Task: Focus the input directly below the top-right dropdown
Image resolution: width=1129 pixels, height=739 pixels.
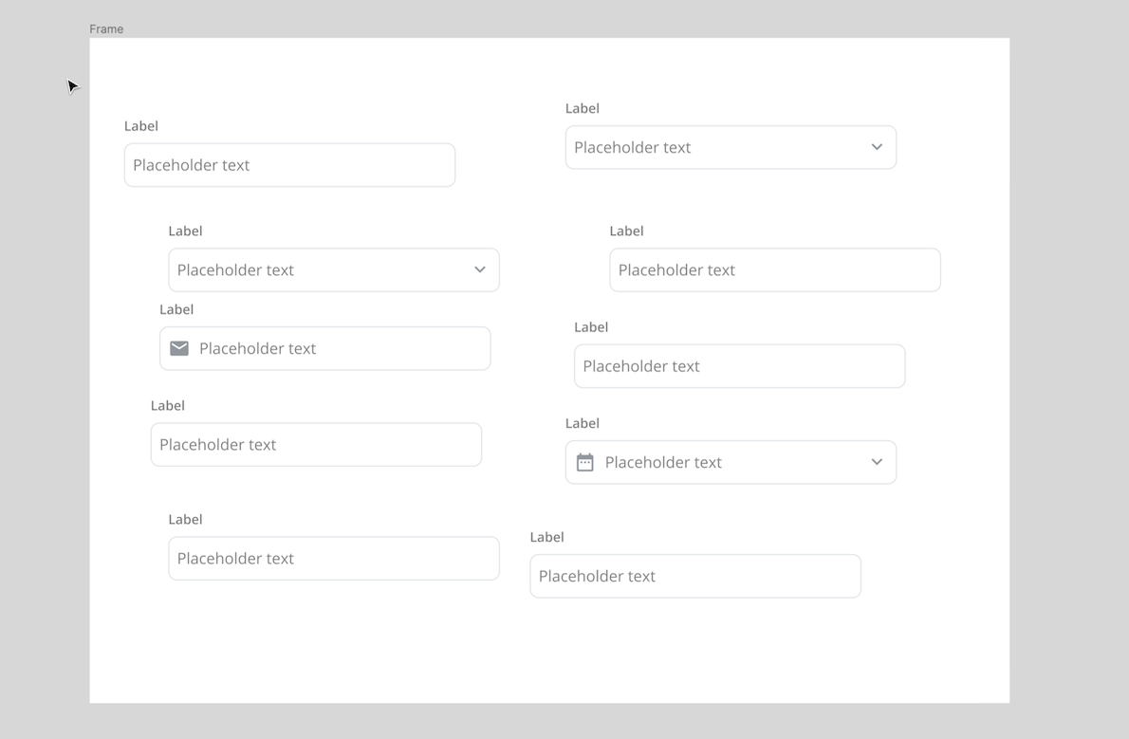Action: pyautogui.click(x=774, y=270)
